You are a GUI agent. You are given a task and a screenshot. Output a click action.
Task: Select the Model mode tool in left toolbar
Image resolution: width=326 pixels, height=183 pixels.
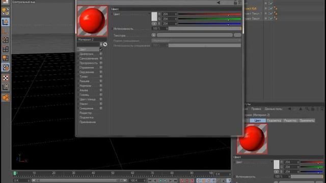tap(5, 22)
